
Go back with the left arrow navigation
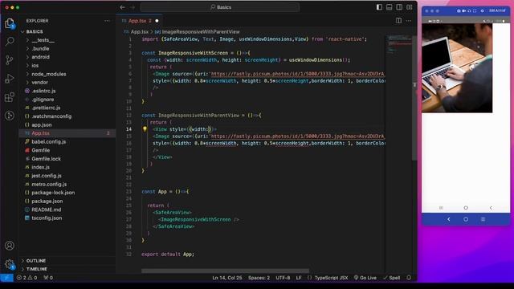[x=122, y=7]
